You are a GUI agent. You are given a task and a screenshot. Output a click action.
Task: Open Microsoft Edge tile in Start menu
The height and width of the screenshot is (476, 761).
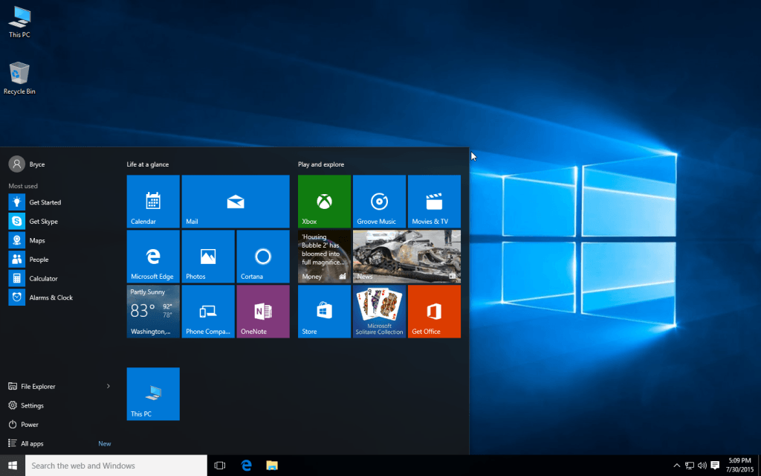click(153, 257)
